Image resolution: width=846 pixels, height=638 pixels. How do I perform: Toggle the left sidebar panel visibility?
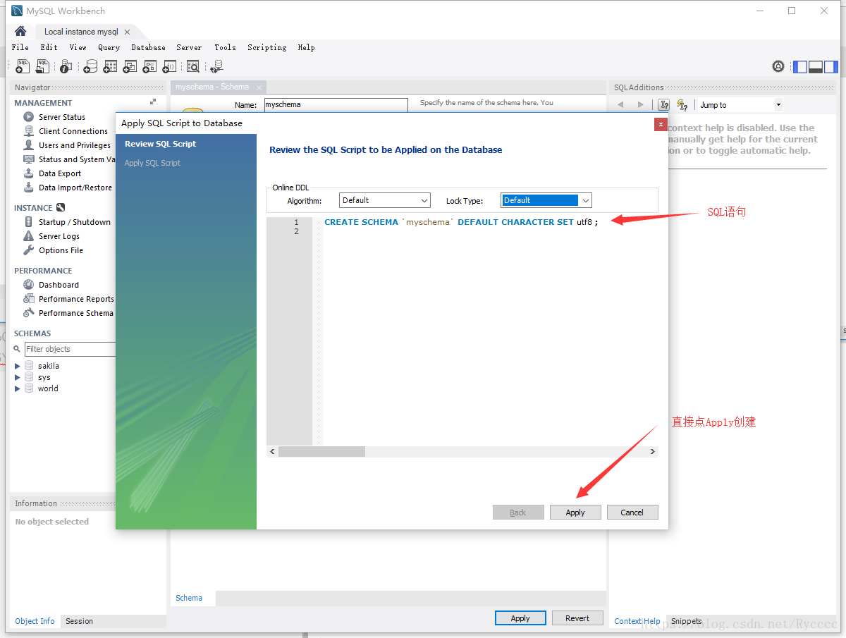click(x=800, y=66)
